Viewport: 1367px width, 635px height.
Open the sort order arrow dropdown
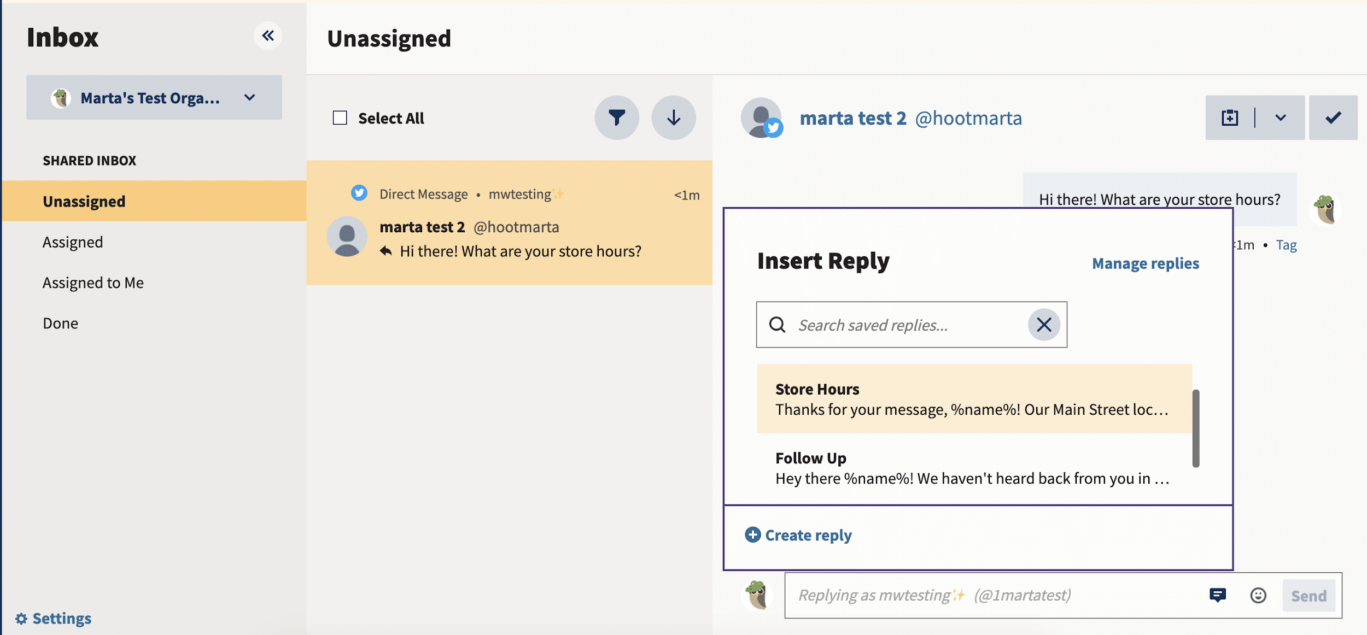pos(673,117)
